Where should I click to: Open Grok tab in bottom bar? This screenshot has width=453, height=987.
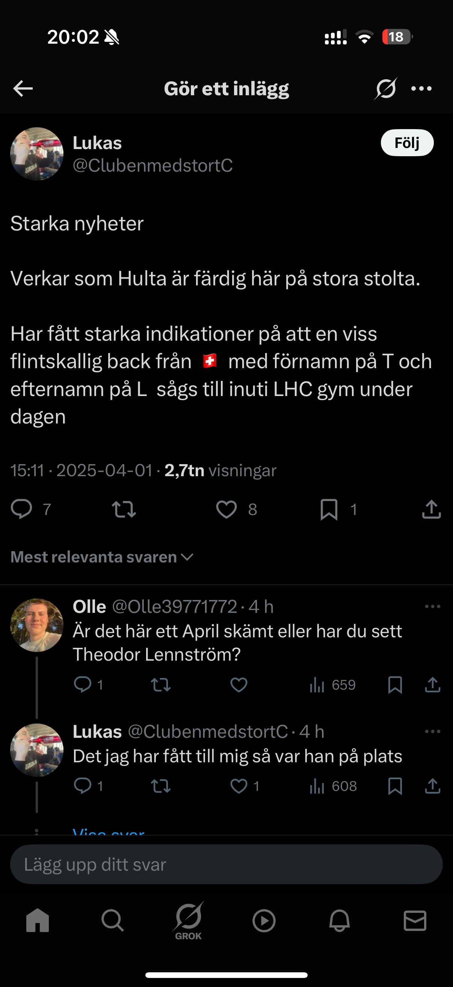point(188,920)
